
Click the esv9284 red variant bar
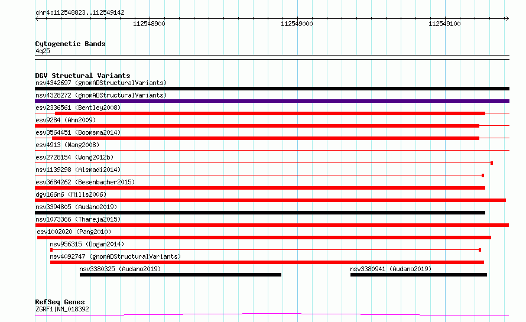257,126
